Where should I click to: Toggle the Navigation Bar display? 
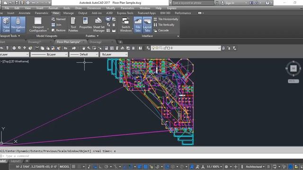pos(18,25)
